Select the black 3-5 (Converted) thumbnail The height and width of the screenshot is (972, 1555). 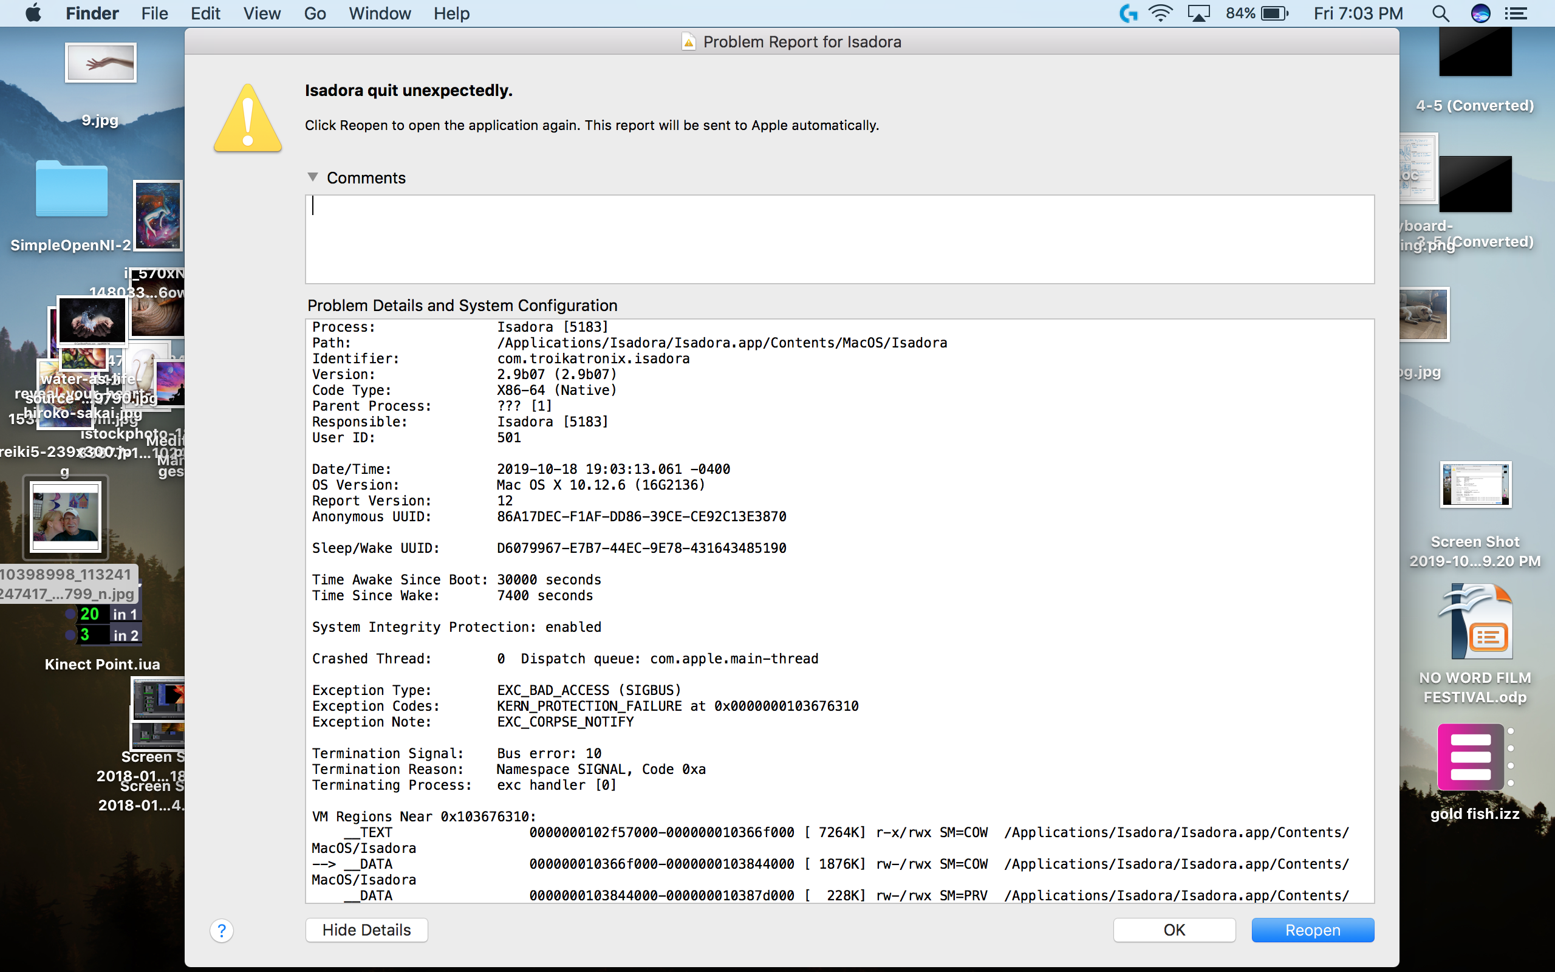1475,184
